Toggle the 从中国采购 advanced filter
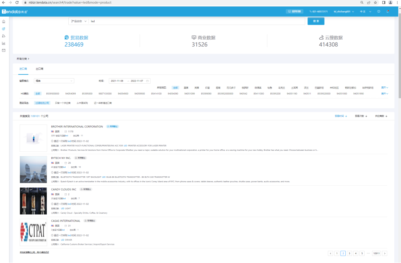 (x=82, y=103)
